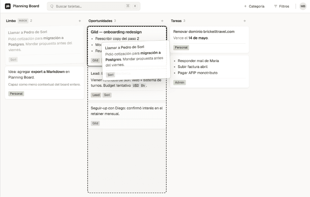Click the Responder mail de Maria item
The image size is (310, 197).
point(198,61)
